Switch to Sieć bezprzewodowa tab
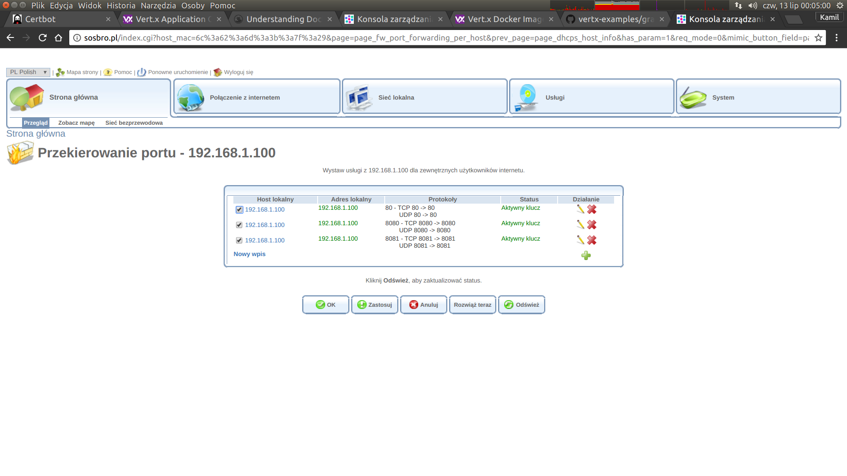Image resolution: width=847 pixels, height=476 pixels. tap(134, 123)
